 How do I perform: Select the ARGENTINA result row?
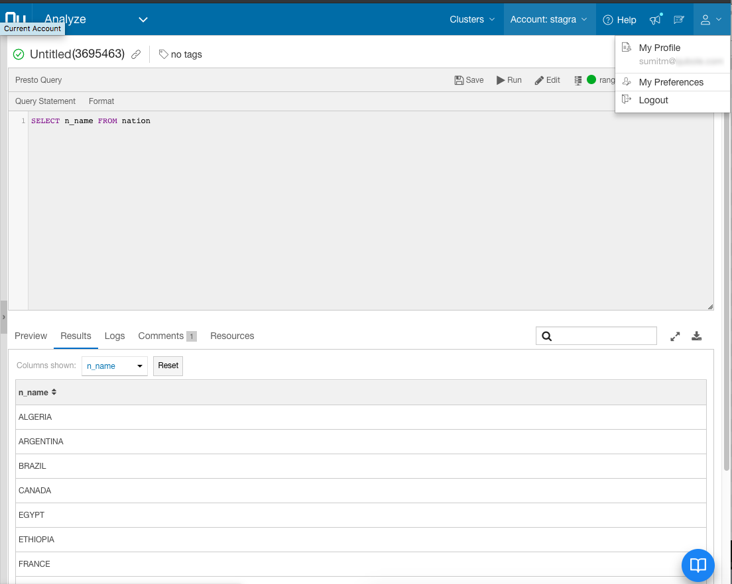[361, 442]
